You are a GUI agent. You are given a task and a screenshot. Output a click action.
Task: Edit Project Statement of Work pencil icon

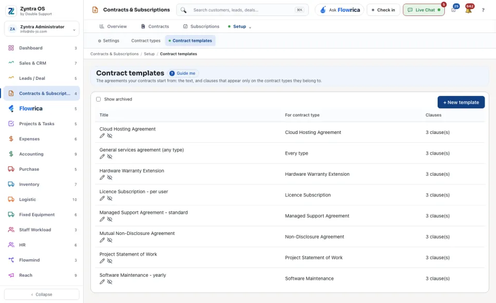[x=102, y=261]
